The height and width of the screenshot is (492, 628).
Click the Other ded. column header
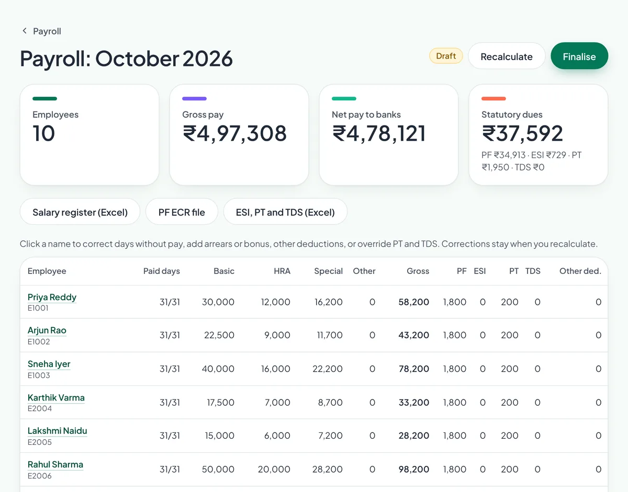click(x=580, y=271)
